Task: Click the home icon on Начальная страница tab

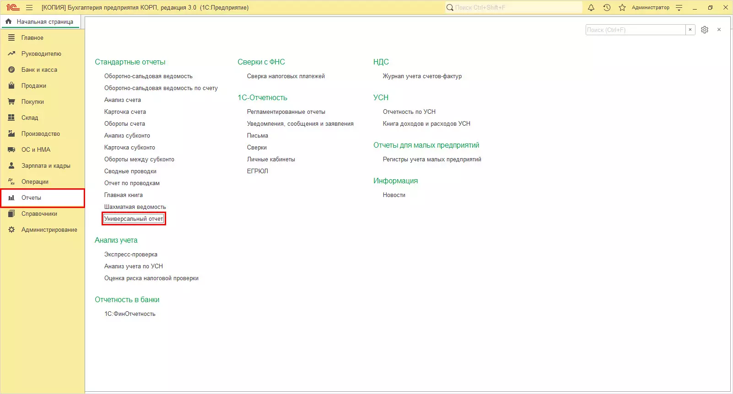Action: (x=9, y=21)
